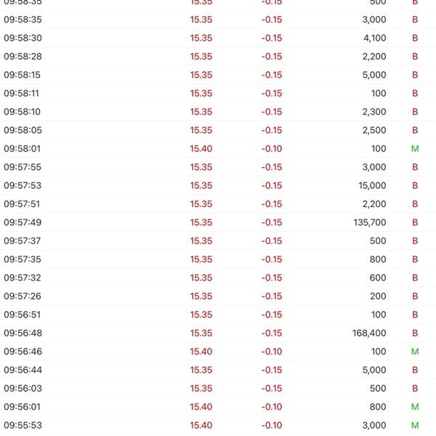The width and height of the screenshot is (436, 436).
Task: Select the green M marker at 09:58:01
Action: 415,149
